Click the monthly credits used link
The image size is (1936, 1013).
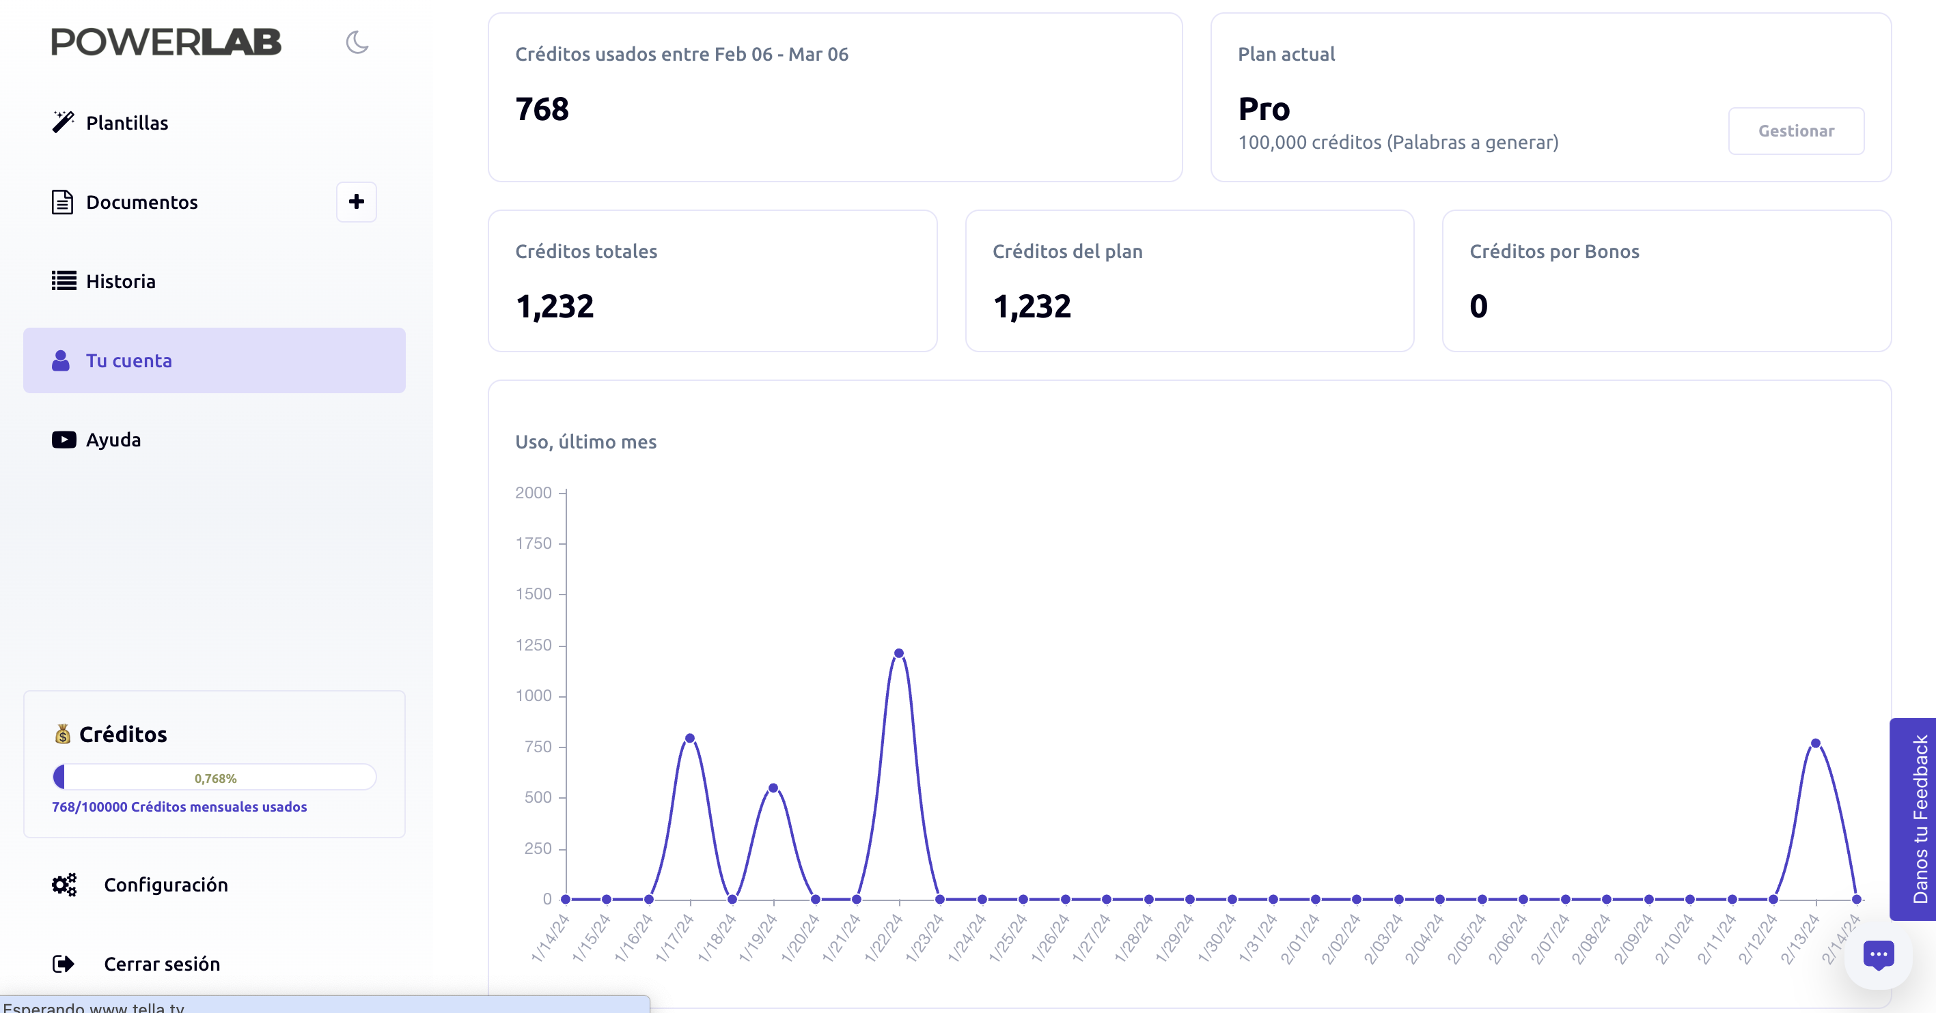tap(179, 806)
